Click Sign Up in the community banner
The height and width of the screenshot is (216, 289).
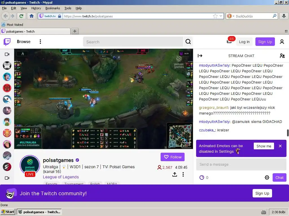click(x=262, y=193)
